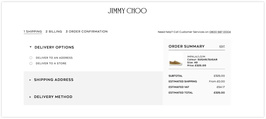Click the Jimmy Choo logo
This screenshot has height=119, width=266.
point(127,11)
